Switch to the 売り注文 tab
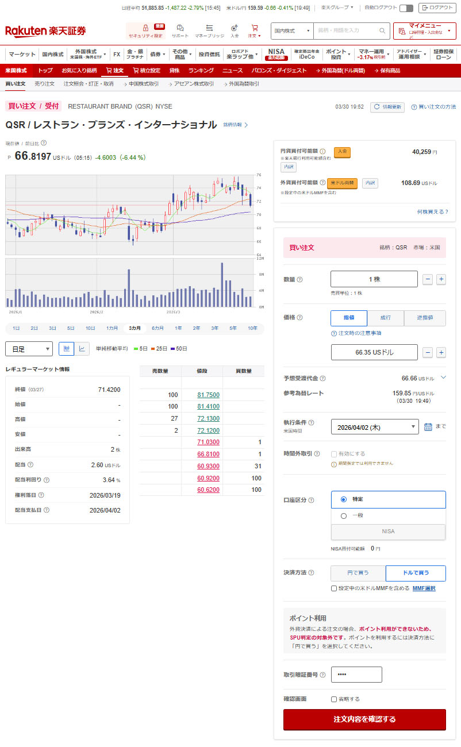Screen dimensions: 461x747 point(44,84)
